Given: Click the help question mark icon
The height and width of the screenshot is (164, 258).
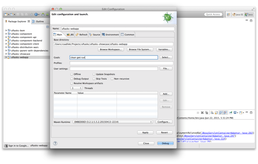Looking at the screenshot, I should pos(55,143).
